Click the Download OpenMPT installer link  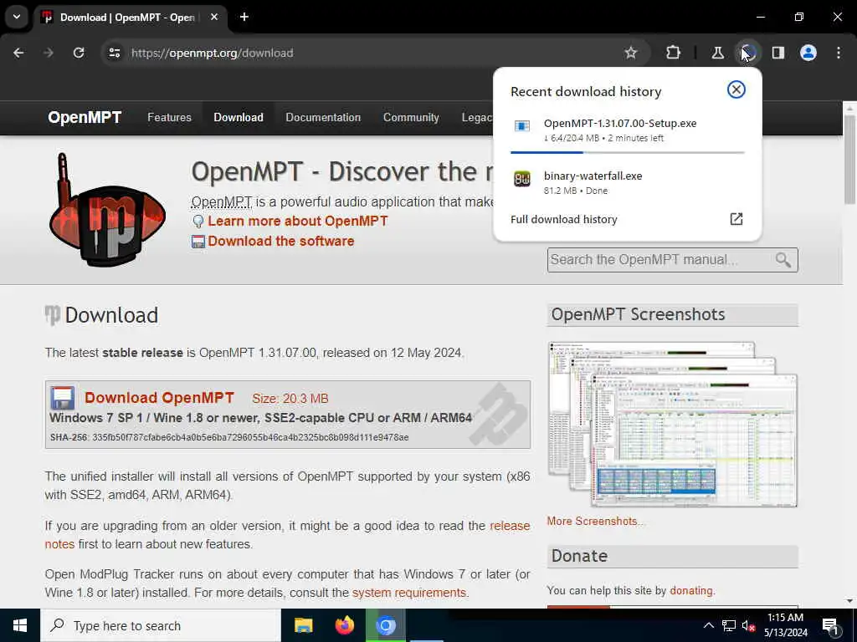(159, 398)
